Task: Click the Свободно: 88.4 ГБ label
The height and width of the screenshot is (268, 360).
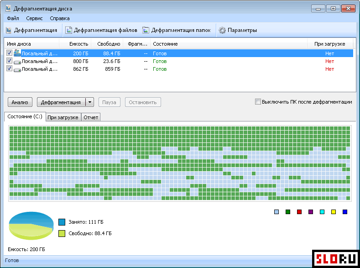Action: click(x=90, y=233)
